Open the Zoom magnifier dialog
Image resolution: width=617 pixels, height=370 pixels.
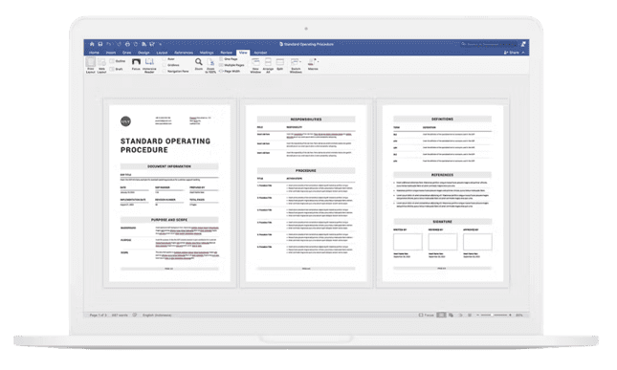(x=199, y=64)
